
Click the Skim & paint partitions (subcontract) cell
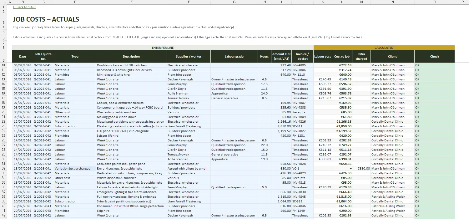point(131,201)
